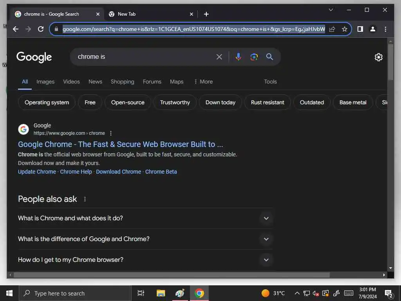Click the Google logo
Screen dimensions: 401x301
point(34,57)
